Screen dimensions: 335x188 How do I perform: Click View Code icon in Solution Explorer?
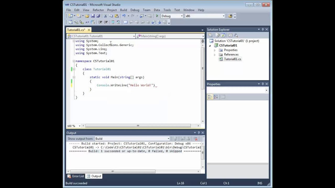click(230, 35)
